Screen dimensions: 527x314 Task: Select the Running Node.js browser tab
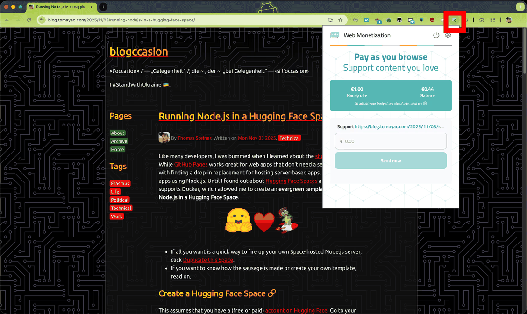tap(61, 7)
